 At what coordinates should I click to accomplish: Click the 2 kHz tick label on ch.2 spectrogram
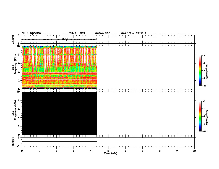[19, 126]
